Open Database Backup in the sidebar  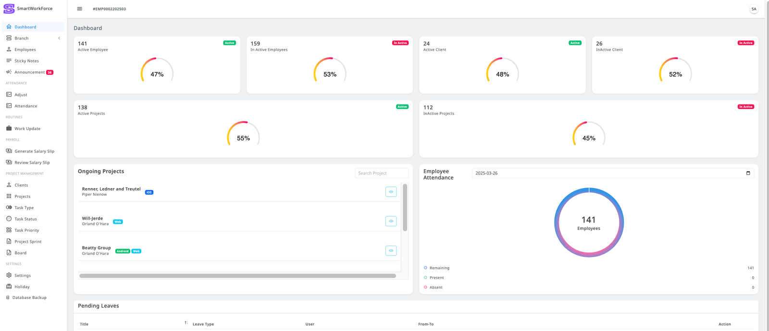pyautogui.click(x=29, y=298)
